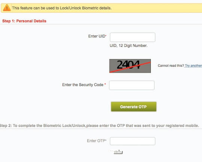Click the Enter UID label
This screenshot has width=202, height=162.
97,36
